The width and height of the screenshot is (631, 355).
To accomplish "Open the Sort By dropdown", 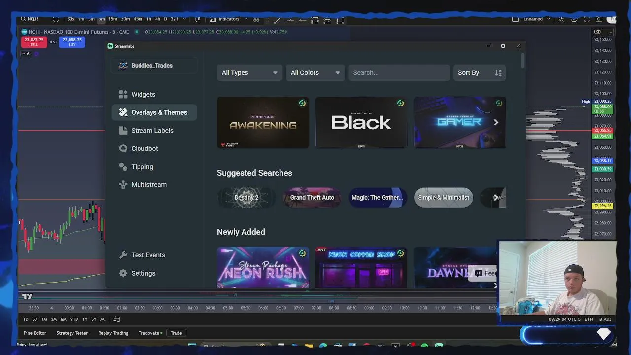I will coord(479,72).
